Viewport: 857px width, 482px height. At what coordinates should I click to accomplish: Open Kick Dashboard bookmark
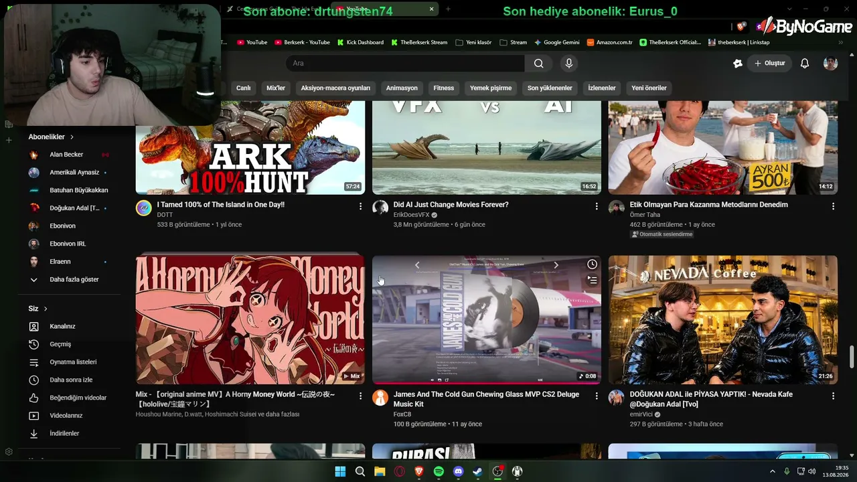360,42
